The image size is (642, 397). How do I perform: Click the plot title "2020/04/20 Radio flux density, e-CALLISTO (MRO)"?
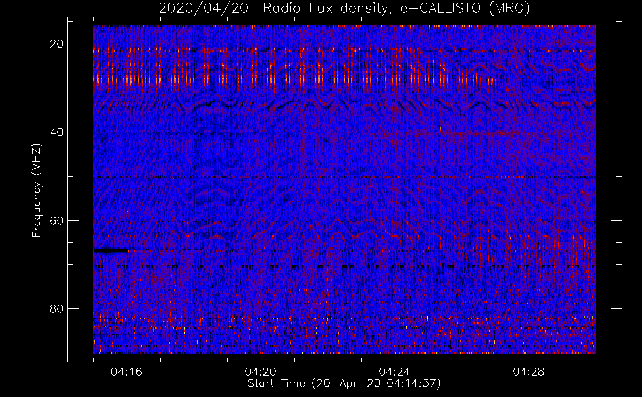point(344,8)
